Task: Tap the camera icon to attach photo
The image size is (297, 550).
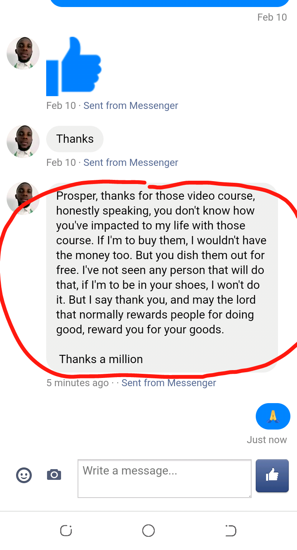Action: click(x=54, y=475)
